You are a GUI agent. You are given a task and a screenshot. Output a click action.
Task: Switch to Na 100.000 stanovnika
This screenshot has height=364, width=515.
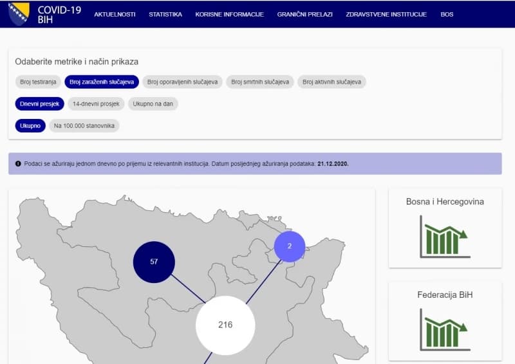tap(84, 125)
